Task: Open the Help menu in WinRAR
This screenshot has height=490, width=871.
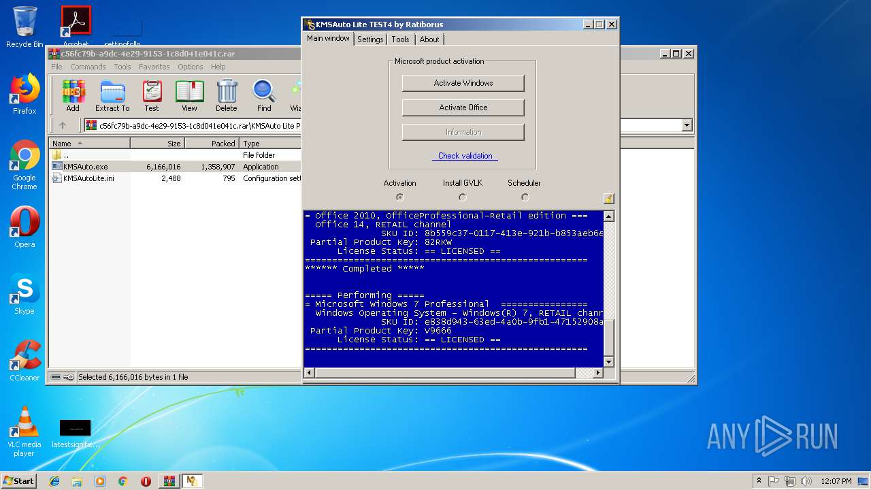Action: coord(218,67)
